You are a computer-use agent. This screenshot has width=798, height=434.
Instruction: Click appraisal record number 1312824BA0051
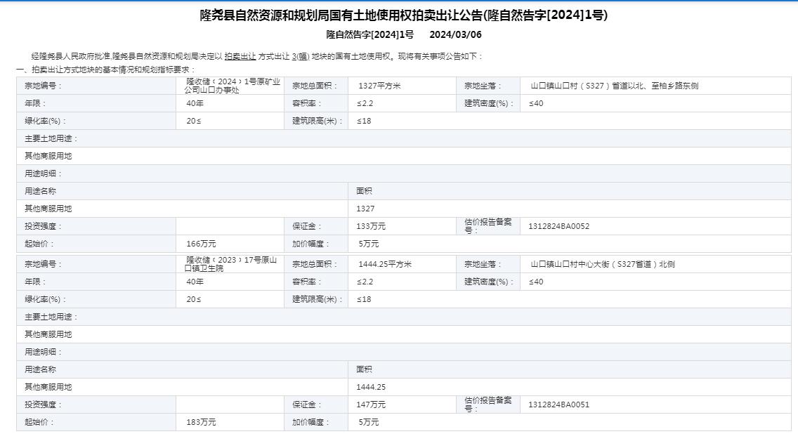(559, 405)
